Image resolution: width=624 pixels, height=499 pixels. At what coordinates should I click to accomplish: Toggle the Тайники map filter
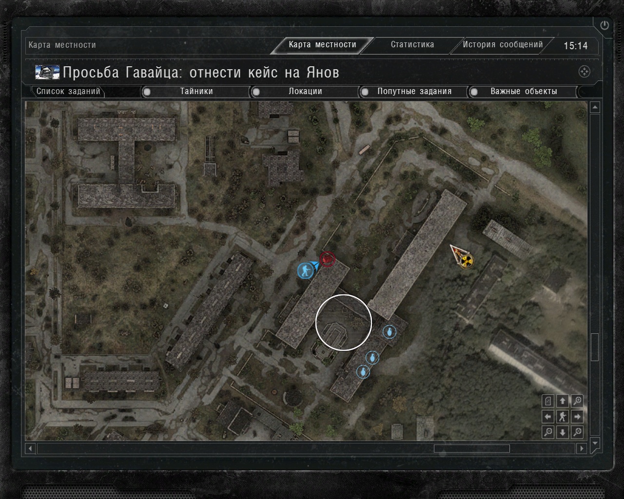[195, 92]
